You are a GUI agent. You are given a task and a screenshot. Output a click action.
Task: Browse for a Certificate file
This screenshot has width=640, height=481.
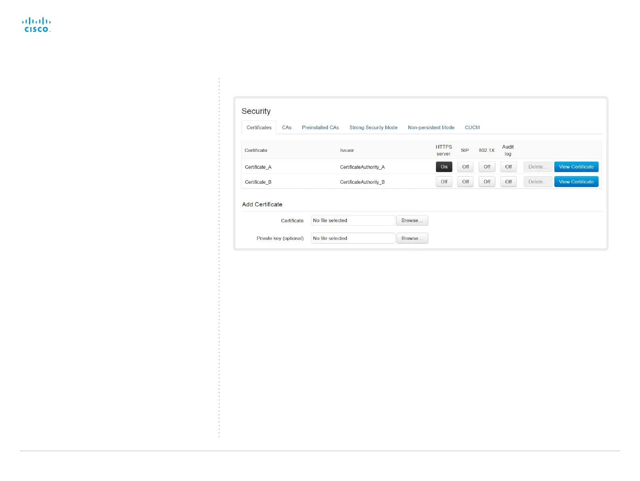point(412,221)
